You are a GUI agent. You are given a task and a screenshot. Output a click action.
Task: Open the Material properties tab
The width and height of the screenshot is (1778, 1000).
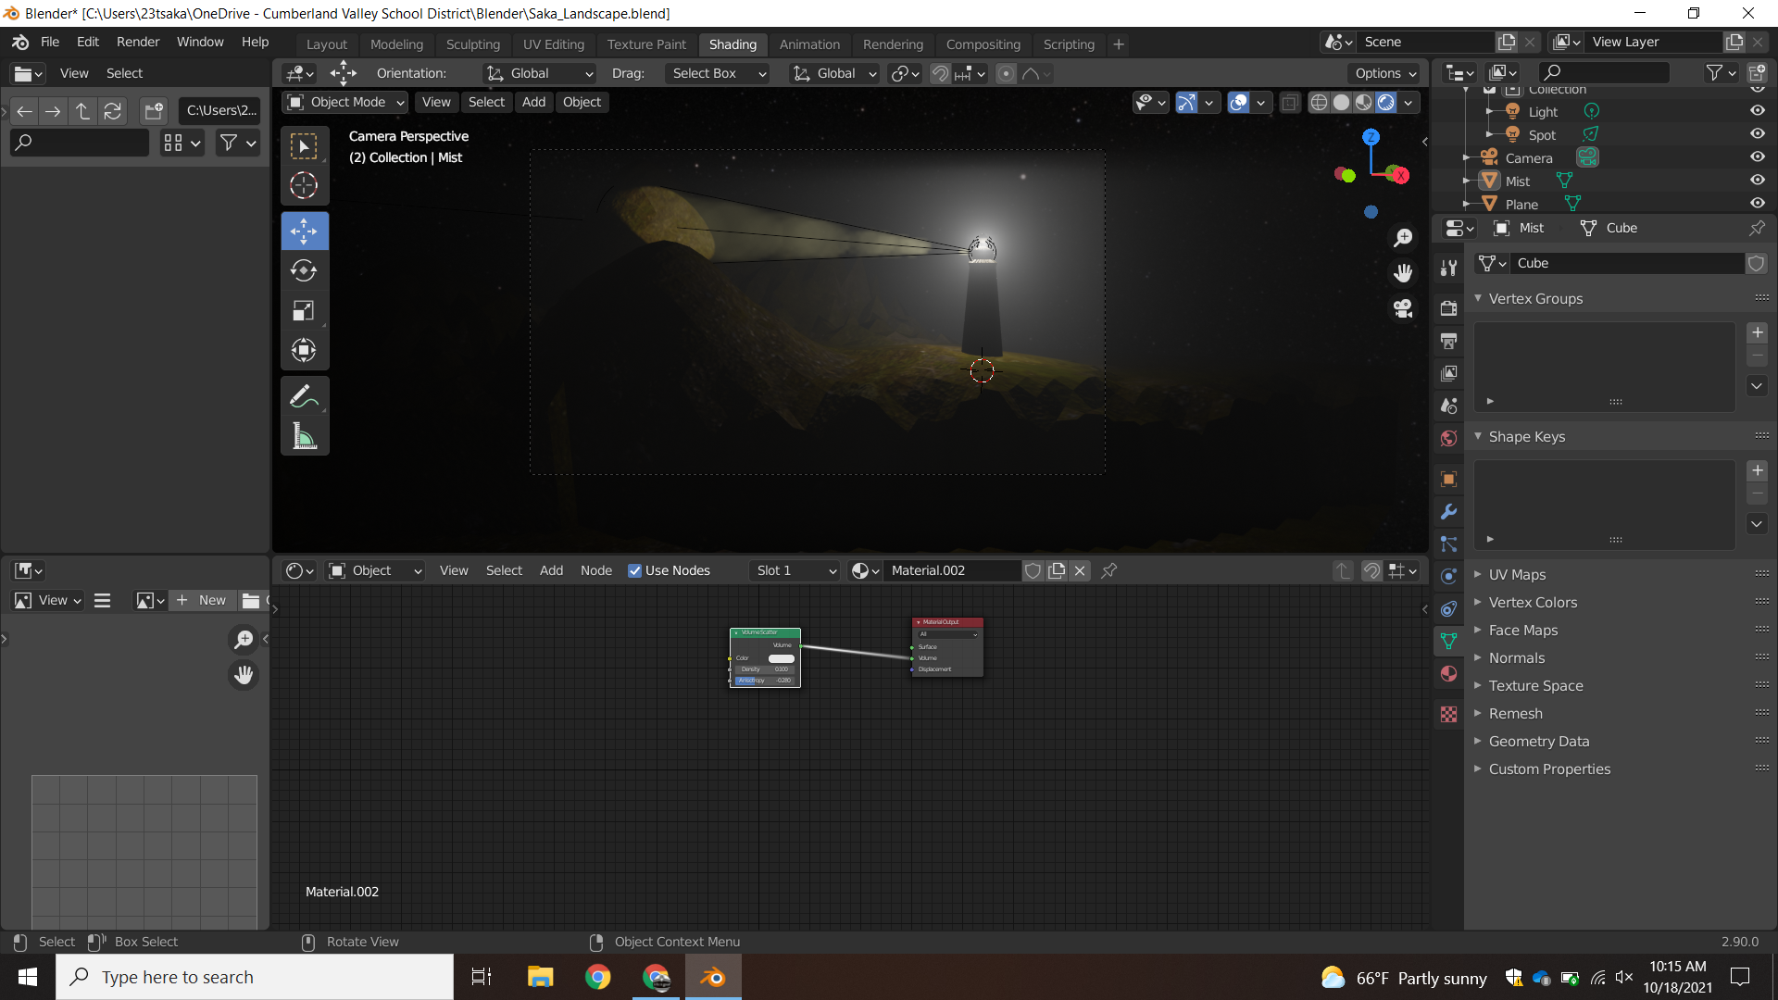[x=1448, y=674]
